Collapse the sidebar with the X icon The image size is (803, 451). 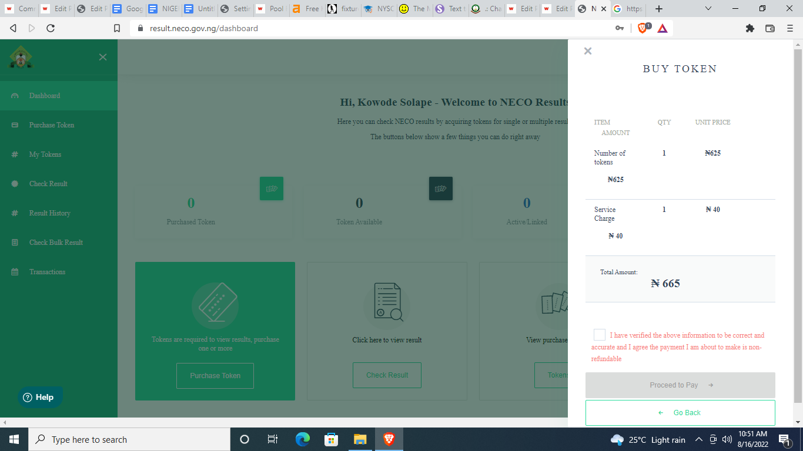(x=103, y=57)
